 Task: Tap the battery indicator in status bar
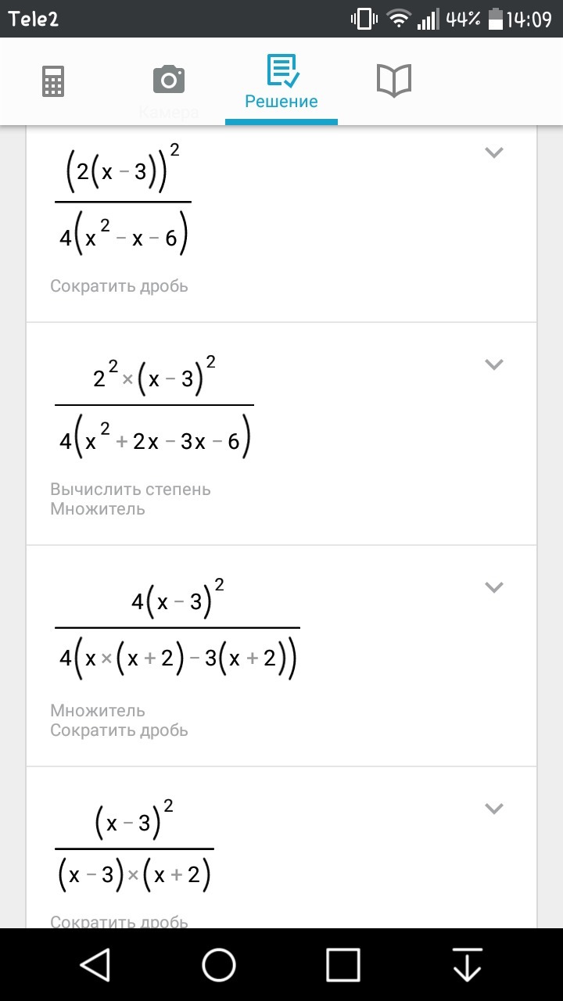pyautogui.click(x=496, y=19)
